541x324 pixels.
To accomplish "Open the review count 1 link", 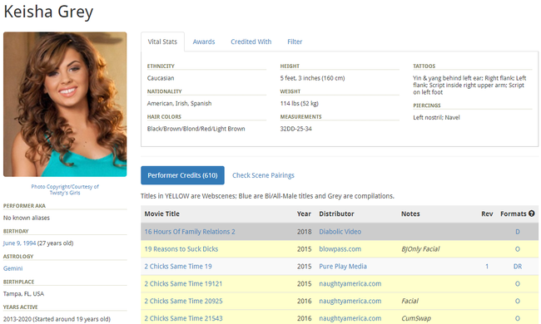I will point(487,266).
